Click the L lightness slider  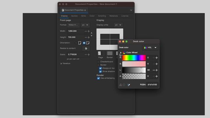[134, 70]
